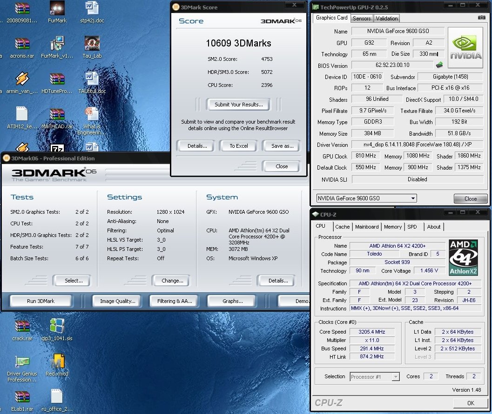Click the GPU-Z screenshot camera icon
Image resolution: width=492 pixels, height=414 pixels.
(481, 18)
